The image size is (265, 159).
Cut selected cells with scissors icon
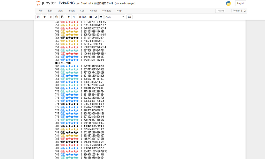point(51,17)
